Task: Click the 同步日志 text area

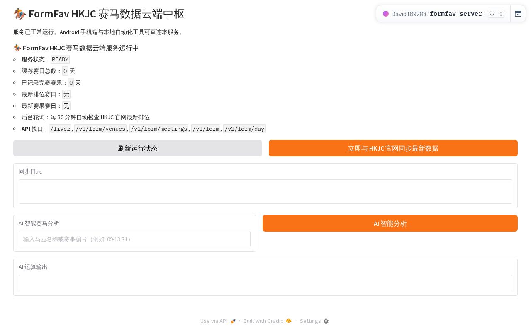Action: pos(265,191)
